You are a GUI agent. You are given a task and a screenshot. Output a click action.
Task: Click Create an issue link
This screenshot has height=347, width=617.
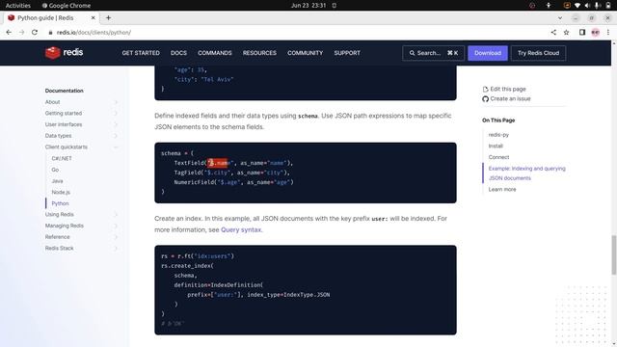[510, 98]
